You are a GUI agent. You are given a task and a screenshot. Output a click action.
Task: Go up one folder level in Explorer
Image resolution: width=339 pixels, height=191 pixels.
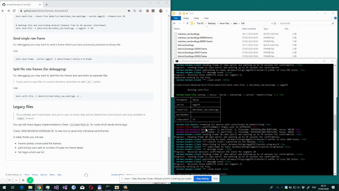188,23
